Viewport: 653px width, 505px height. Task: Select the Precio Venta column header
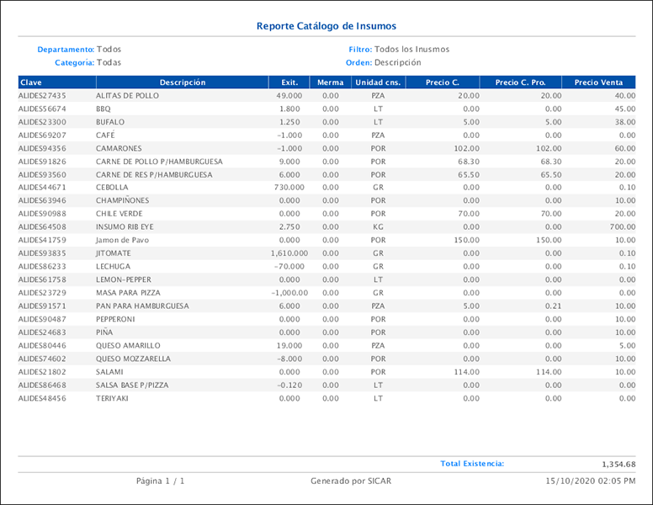(x=598, y=82)
